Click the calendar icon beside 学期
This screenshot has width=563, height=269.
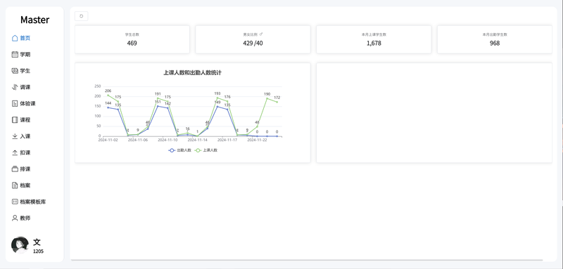pyautogui.click(x=15, y=55)
